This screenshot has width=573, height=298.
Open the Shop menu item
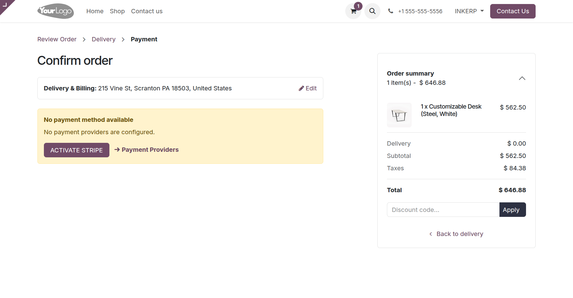[117, 11]
